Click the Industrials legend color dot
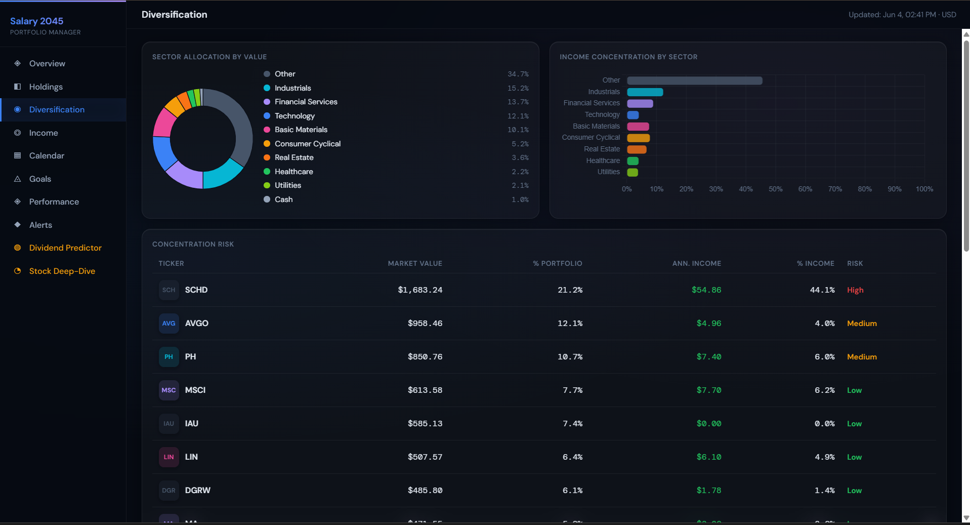Screen dimensions: 970x525 [267, 88]
